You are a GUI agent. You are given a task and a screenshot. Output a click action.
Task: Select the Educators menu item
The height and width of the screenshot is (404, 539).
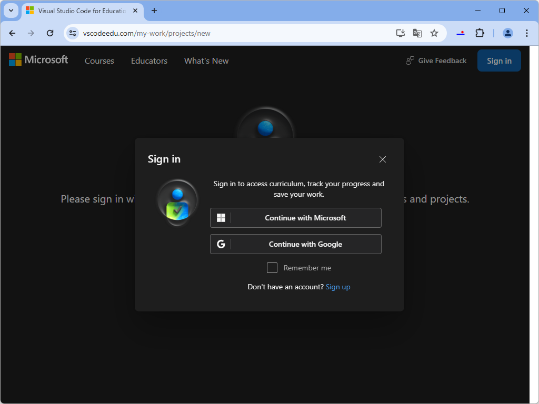(x=149, y=60)
